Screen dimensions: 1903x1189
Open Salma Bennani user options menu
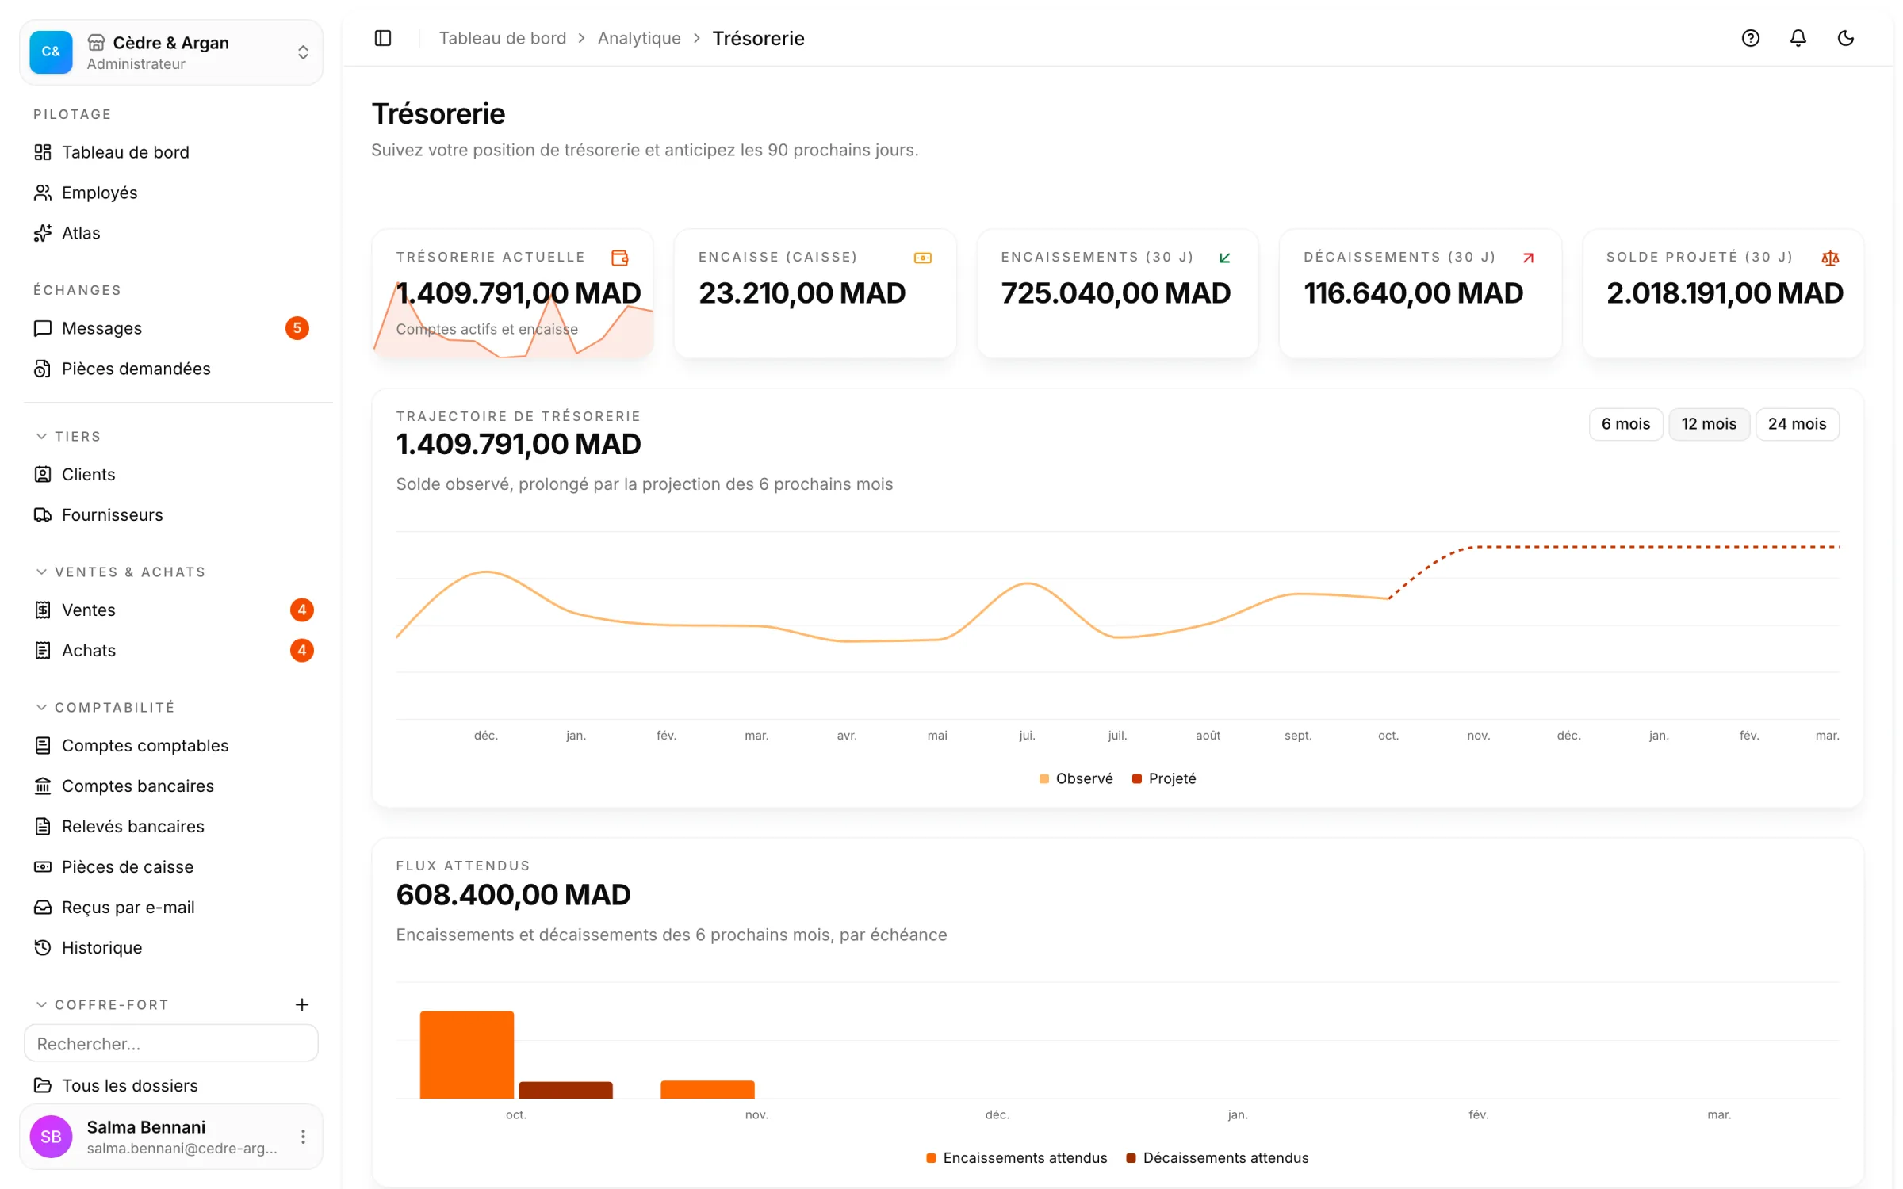[x=303, y=1137]
